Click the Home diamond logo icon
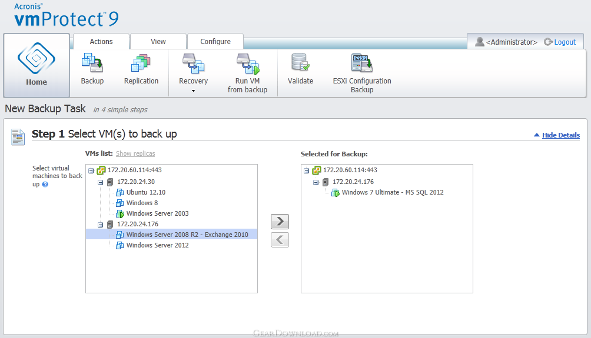This screenshot has width=591, height=338. click(x=36, y=58)
